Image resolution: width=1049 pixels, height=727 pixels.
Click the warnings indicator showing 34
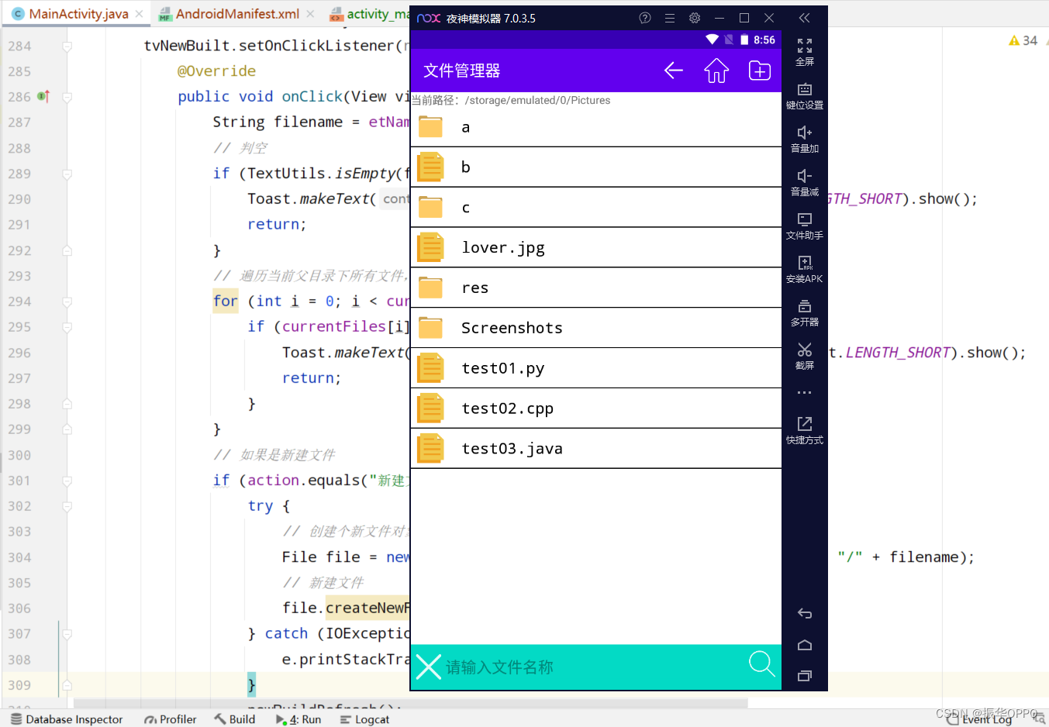click(1023, 40)
